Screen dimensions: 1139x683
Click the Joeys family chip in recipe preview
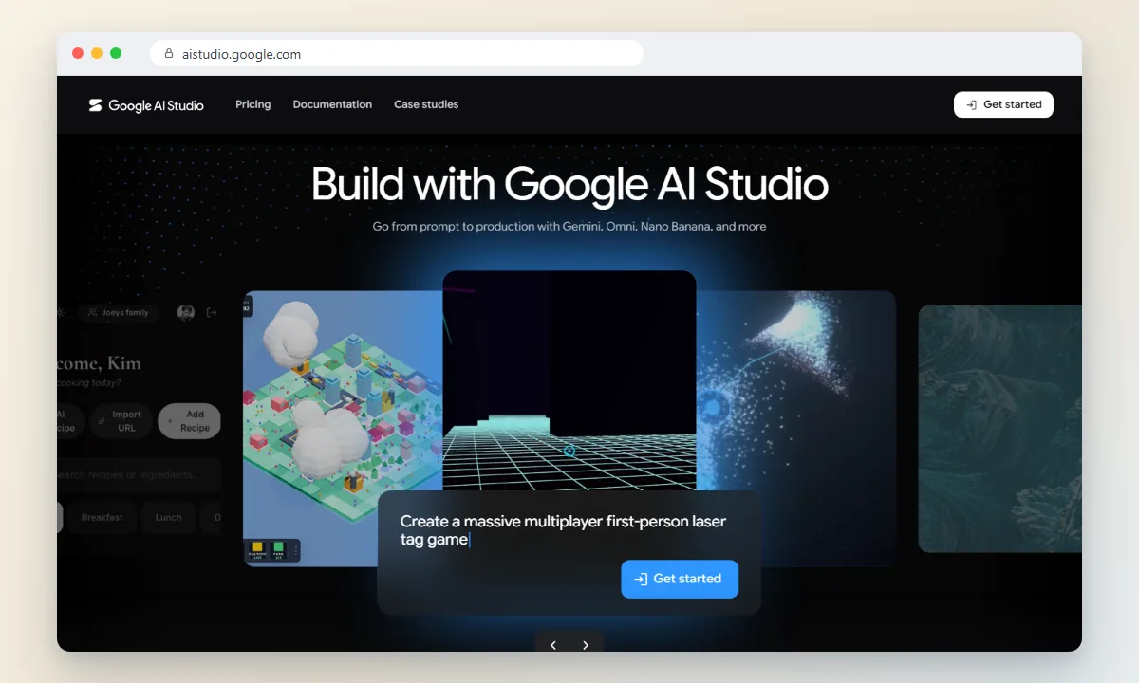tap(118, 312)
